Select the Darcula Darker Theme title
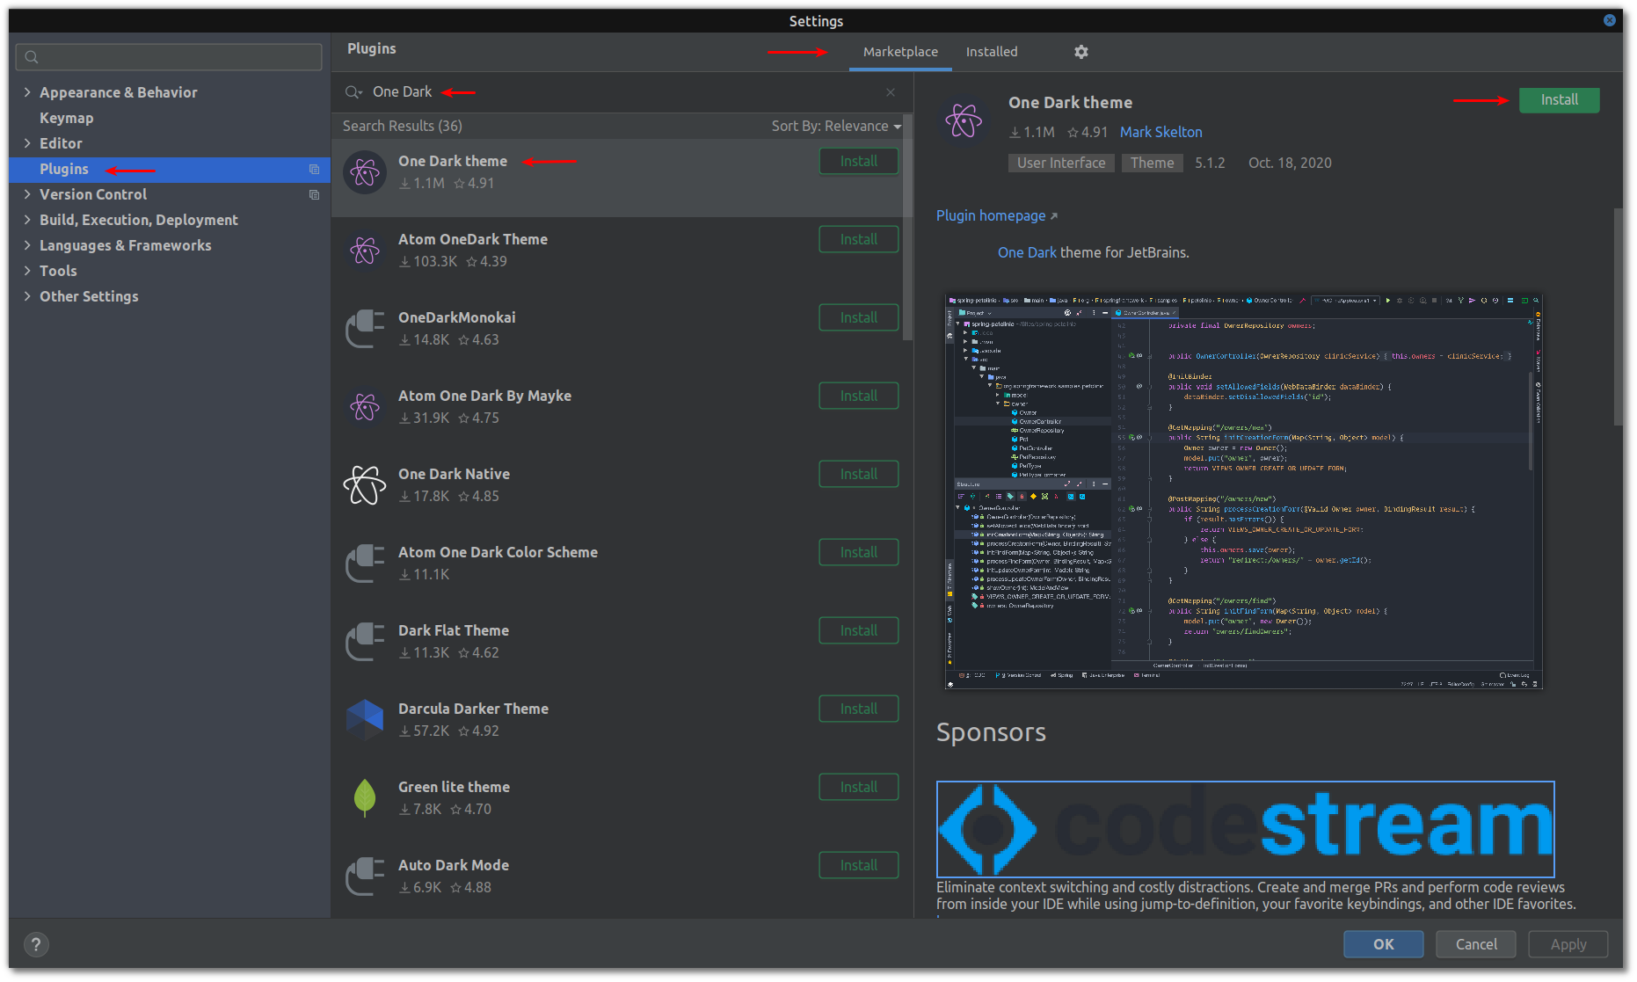Screen dimensions: 1637x982 point(473,709)
